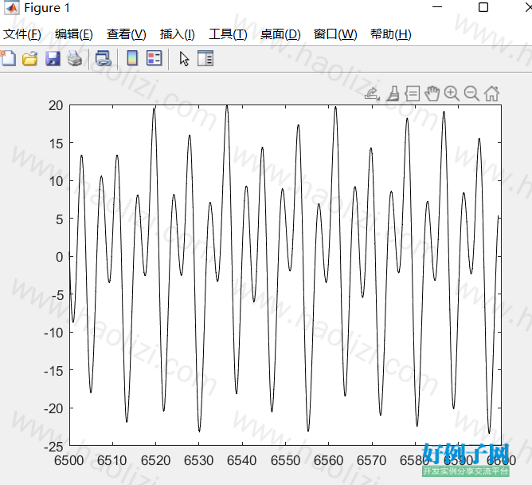Click the y-axis label -10
The width and height of the screenshot is (532, 485).
[x=53, y=333]
